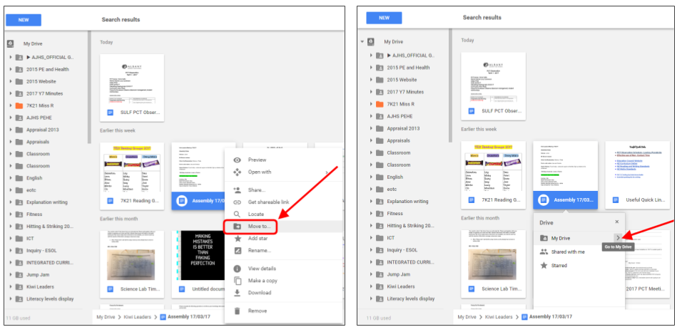Click the folder-arrow icon beside Move to

[x=237, y=227]
